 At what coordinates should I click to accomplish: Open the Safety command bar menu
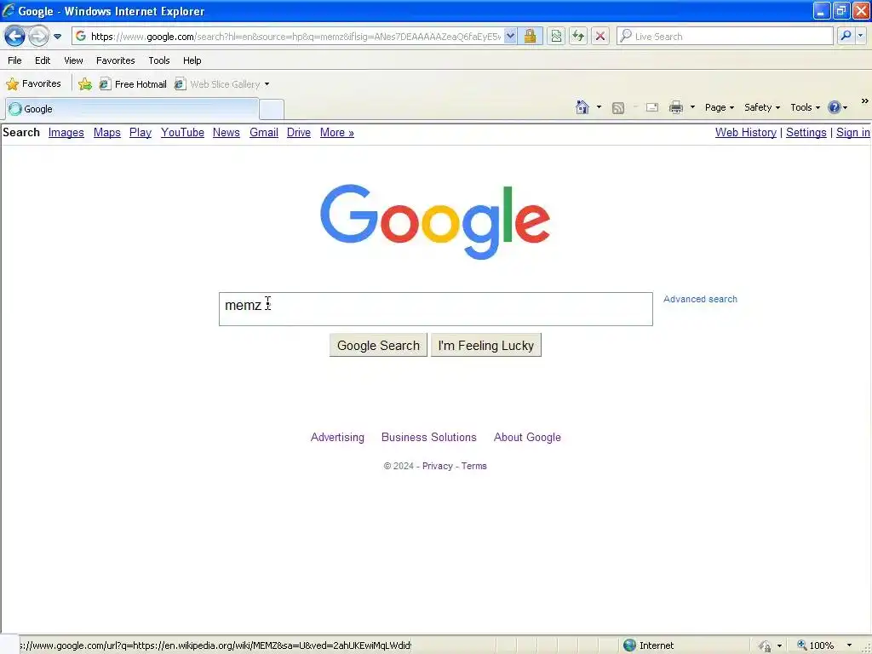coord(762,107)
